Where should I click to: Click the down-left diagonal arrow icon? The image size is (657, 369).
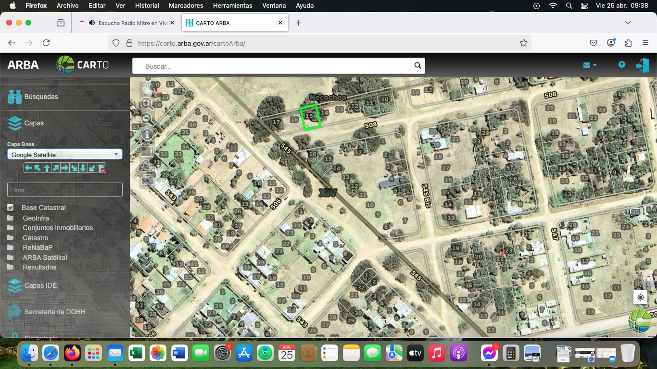click(x=92, y=168)
